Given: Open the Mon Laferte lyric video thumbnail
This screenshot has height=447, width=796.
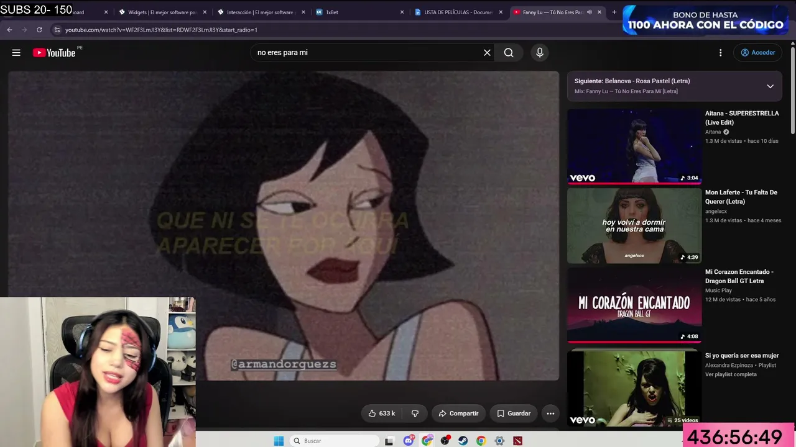Looking at the screenshot, I should [634, 226].
